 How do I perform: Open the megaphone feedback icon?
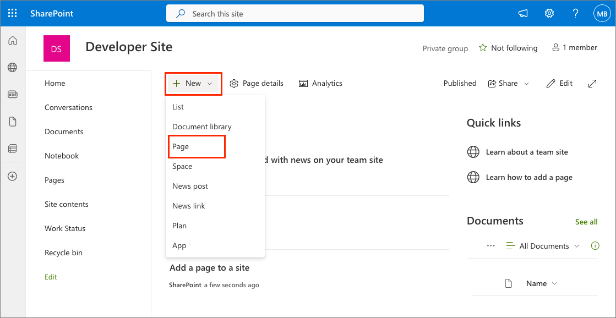point(523,13)
